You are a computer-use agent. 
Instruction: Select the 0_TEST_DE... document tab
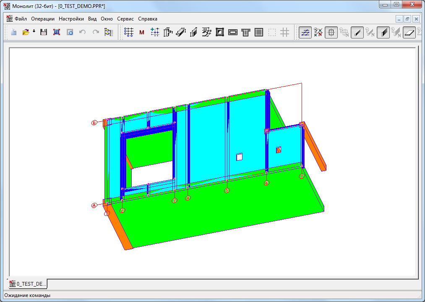(x=28, y=284)
